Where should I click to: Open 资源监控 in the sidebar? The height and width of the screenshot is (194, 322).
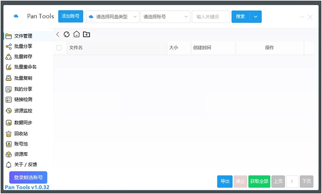pos(23,111)
